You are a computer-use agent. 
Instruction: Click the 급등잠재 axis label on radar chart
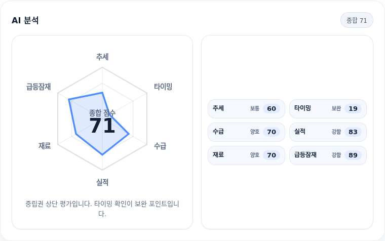[38, 87]
